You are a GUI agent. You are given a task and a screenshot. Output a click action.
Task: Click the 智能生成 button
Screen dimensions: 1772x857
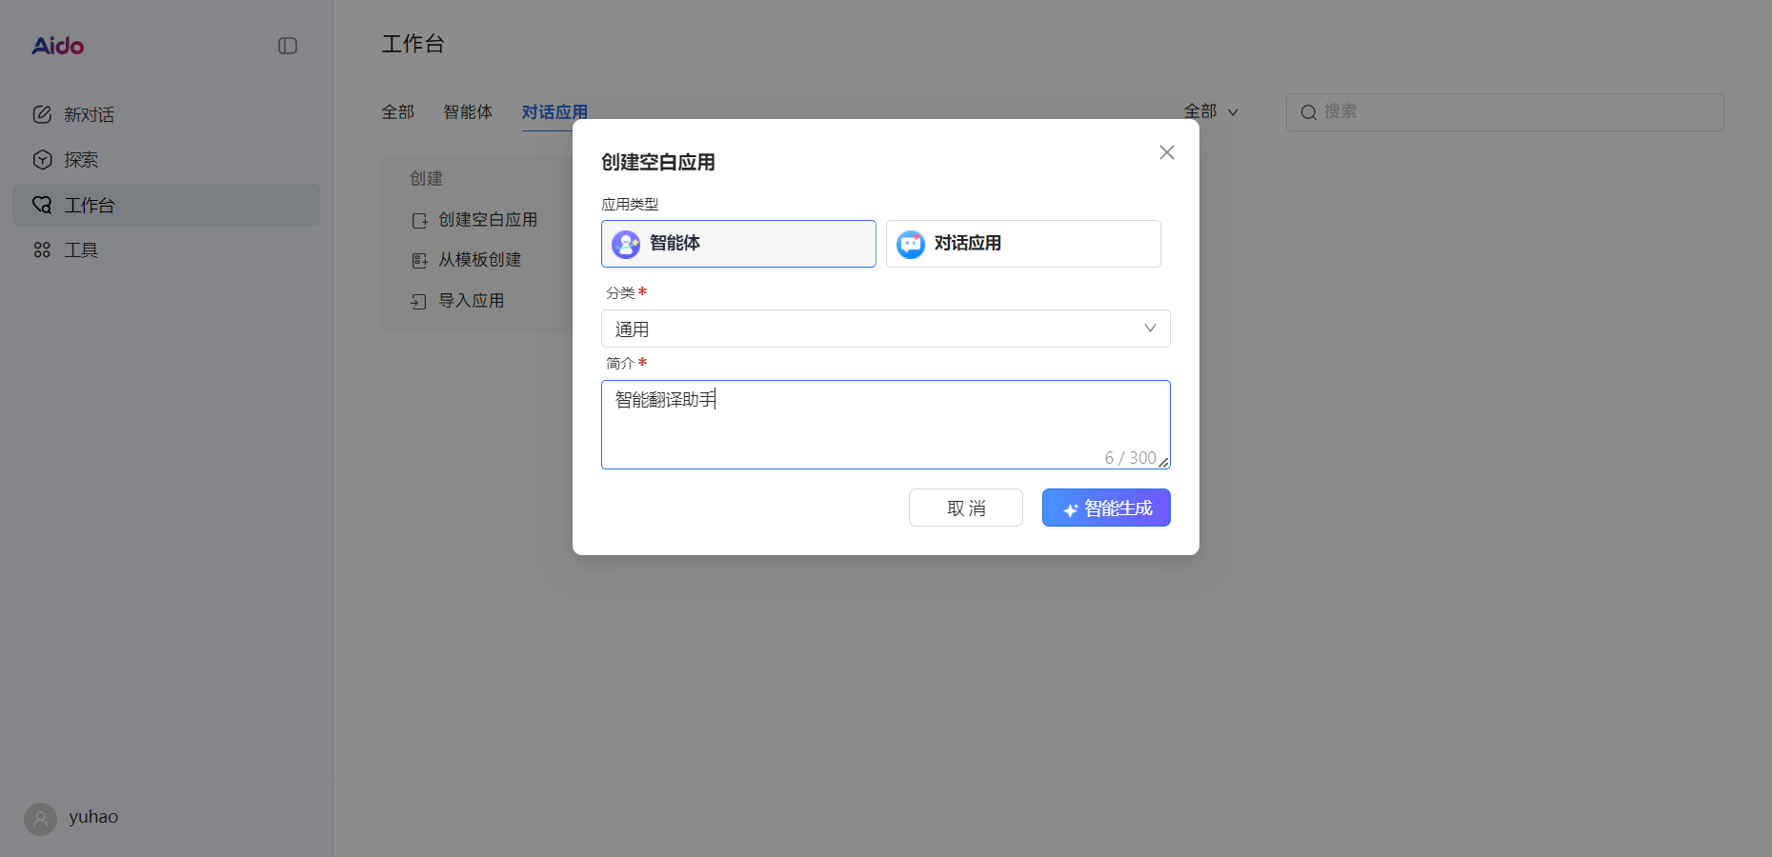pos(1106,508)
